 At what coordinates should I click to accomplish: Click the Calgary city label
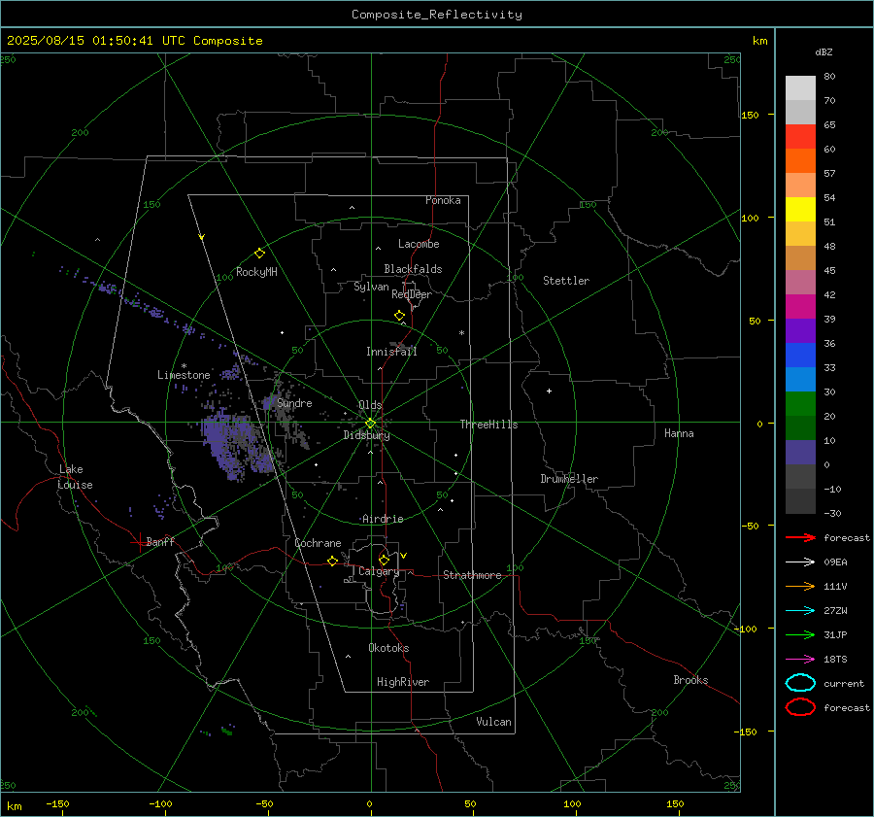[x=379, y=571]
